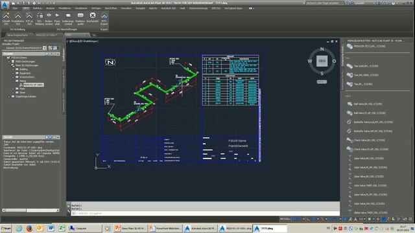Expand the ISO-Beschriftungen ribbon panel
The width and height of the screenshot is (415, 233).
(67, 29)
